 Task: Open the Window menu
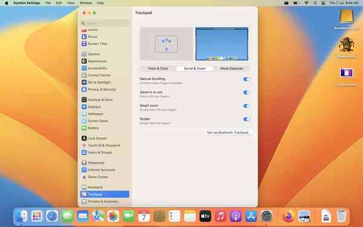coord(86,3)
